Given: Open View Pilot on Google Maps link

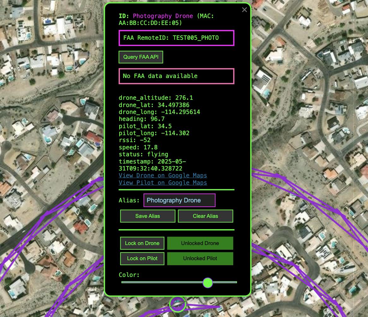Looking at the screenshot, I should pyautogui.click(x=163, y=183).
